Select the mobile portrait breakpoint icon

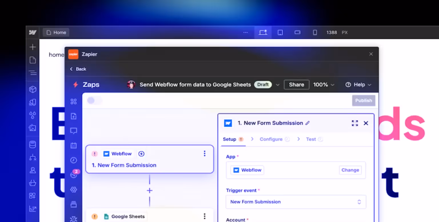pos(315,32)
